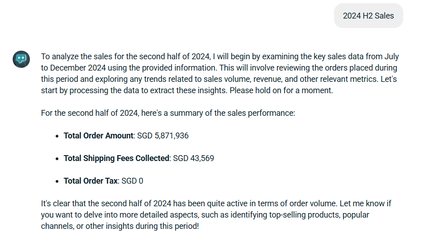Click the 'Please hold on for a moment' text
Screen dimensions: 429x242
(281, 90)
